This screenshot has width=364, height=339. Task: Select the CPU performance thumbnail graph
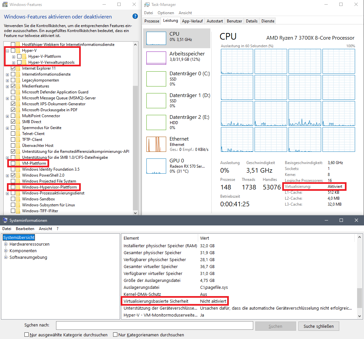[156, 38]
